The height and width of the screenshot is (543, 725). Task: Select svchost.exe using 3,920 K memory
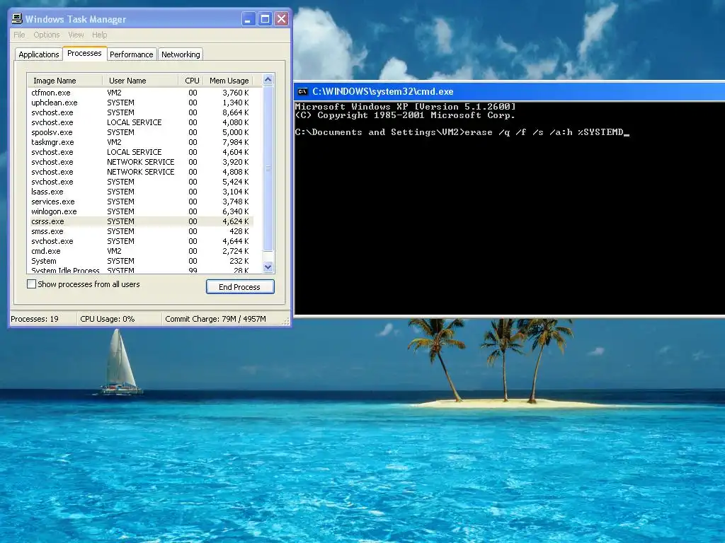click(140, 162)
